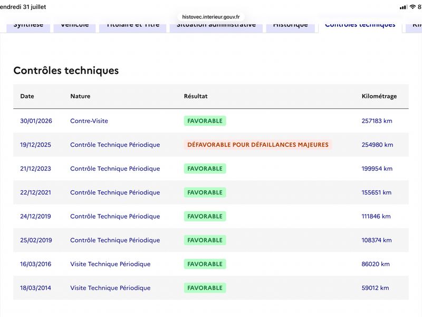The height and width of the screenshot is (317, 422).
Task: Select the date 25/02/2019
Action: coord(36,240)
